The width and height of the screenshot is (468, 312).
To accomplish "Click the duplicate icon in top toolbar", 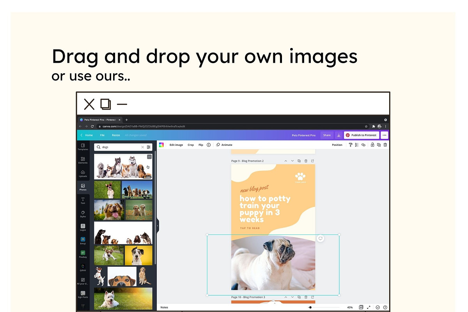I will (x=379, y=145).
